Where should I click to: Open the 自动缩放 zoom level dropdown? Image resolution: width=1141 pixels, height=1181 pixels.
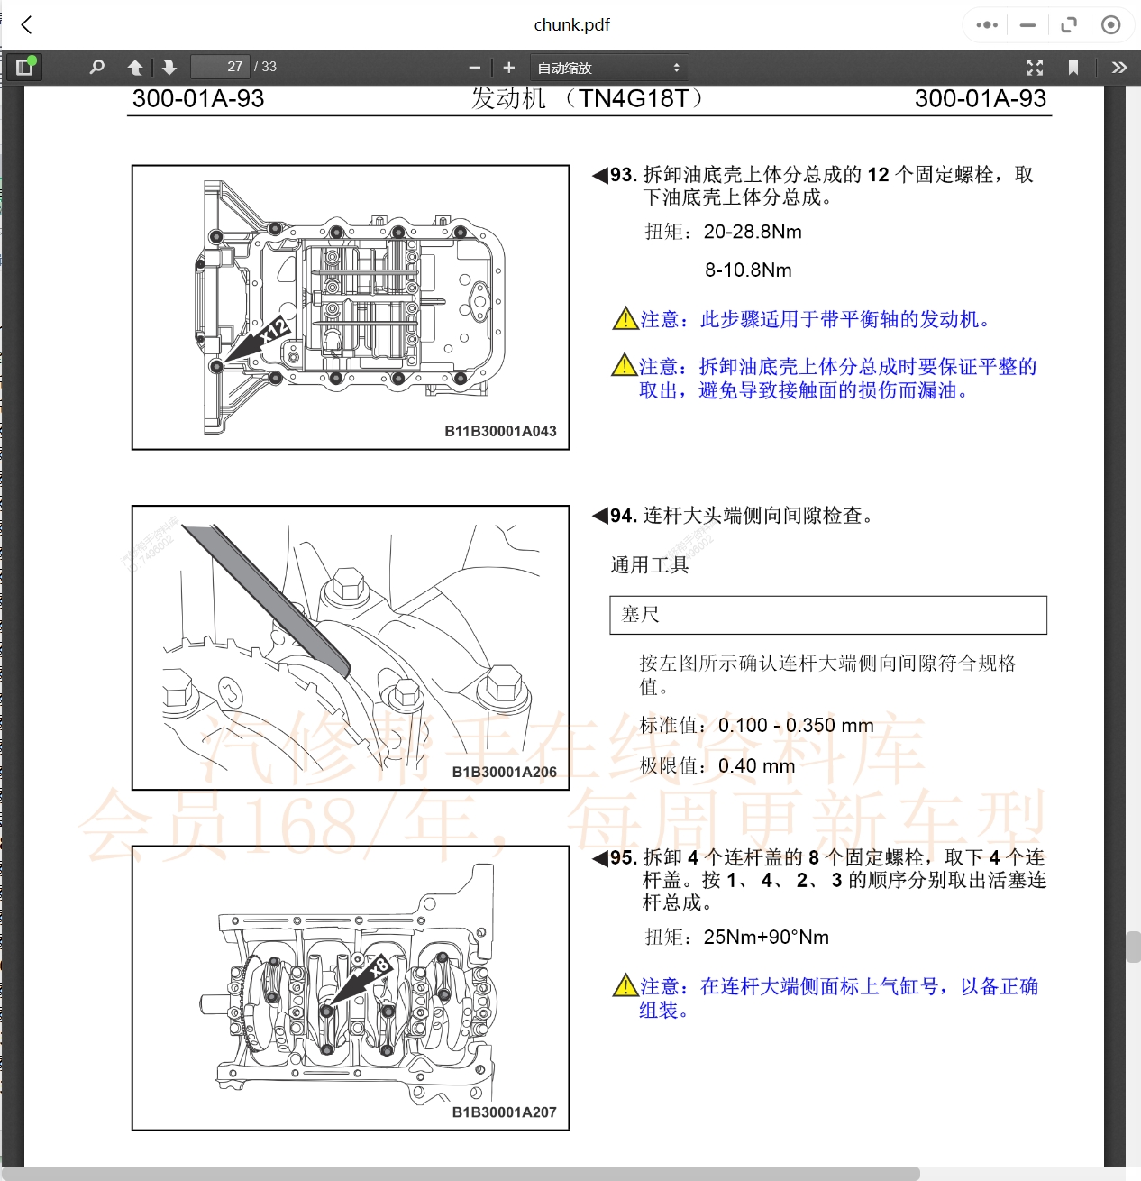[609, 66]
